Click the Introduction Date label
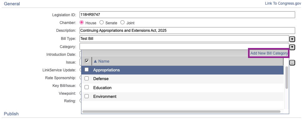Image resolution: width=302 pixels, height=120 pixels. [x=61, y=55]
